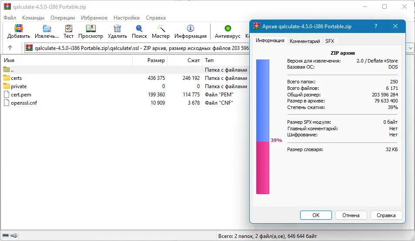Click cert.pem packed size 114 775
The image size is (415, 241).
[x=191, y=95]
